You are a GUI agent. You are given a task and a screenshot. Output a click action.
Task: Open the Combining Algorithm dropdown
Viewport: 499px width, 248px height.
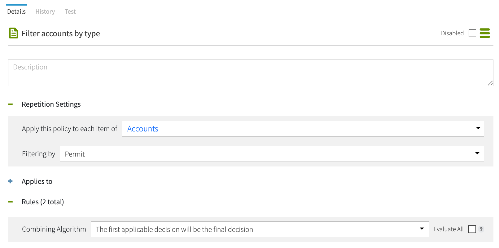[x=260, y=229]
